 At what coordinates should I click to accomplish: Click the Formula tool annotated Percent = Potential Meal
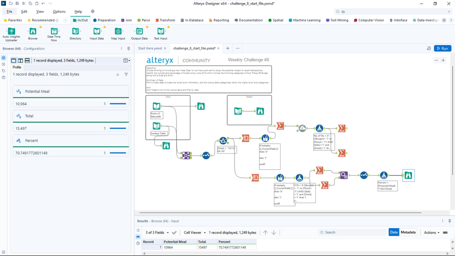pos(383,175)
